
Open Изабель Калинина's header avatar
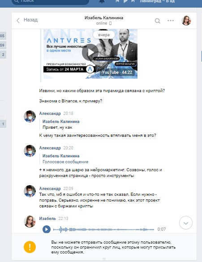186,21
